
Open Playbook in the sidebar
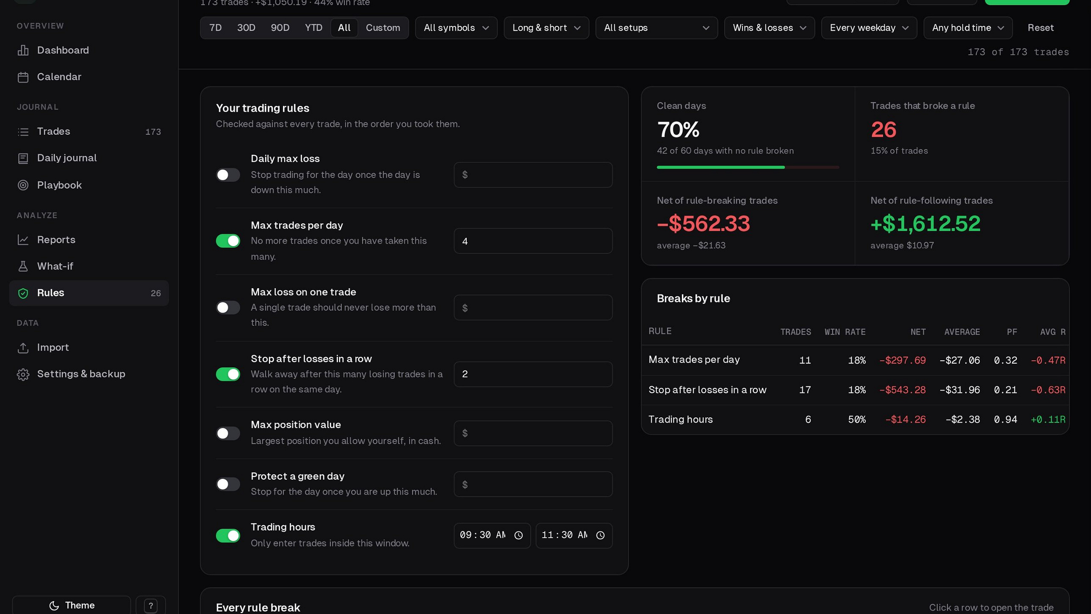[x=89, y=185]
